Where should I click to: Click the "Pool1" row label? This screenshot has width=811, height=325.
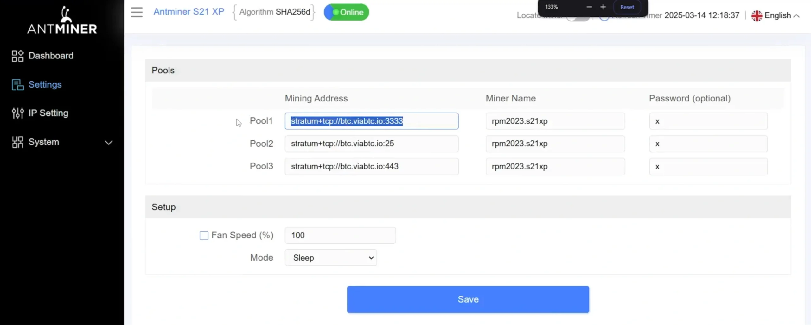point(261,121)
